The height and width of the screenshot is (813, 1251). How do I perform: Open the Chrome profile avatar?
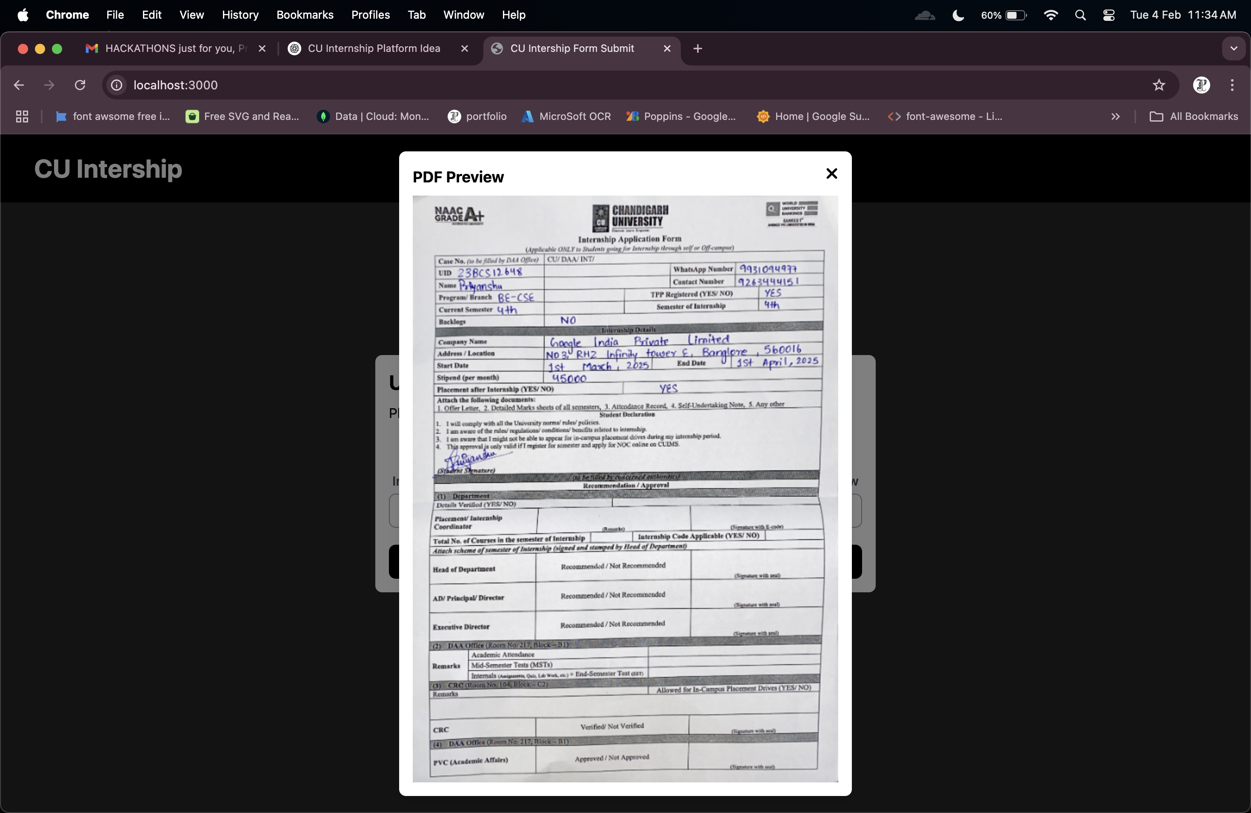[1201, 85]
